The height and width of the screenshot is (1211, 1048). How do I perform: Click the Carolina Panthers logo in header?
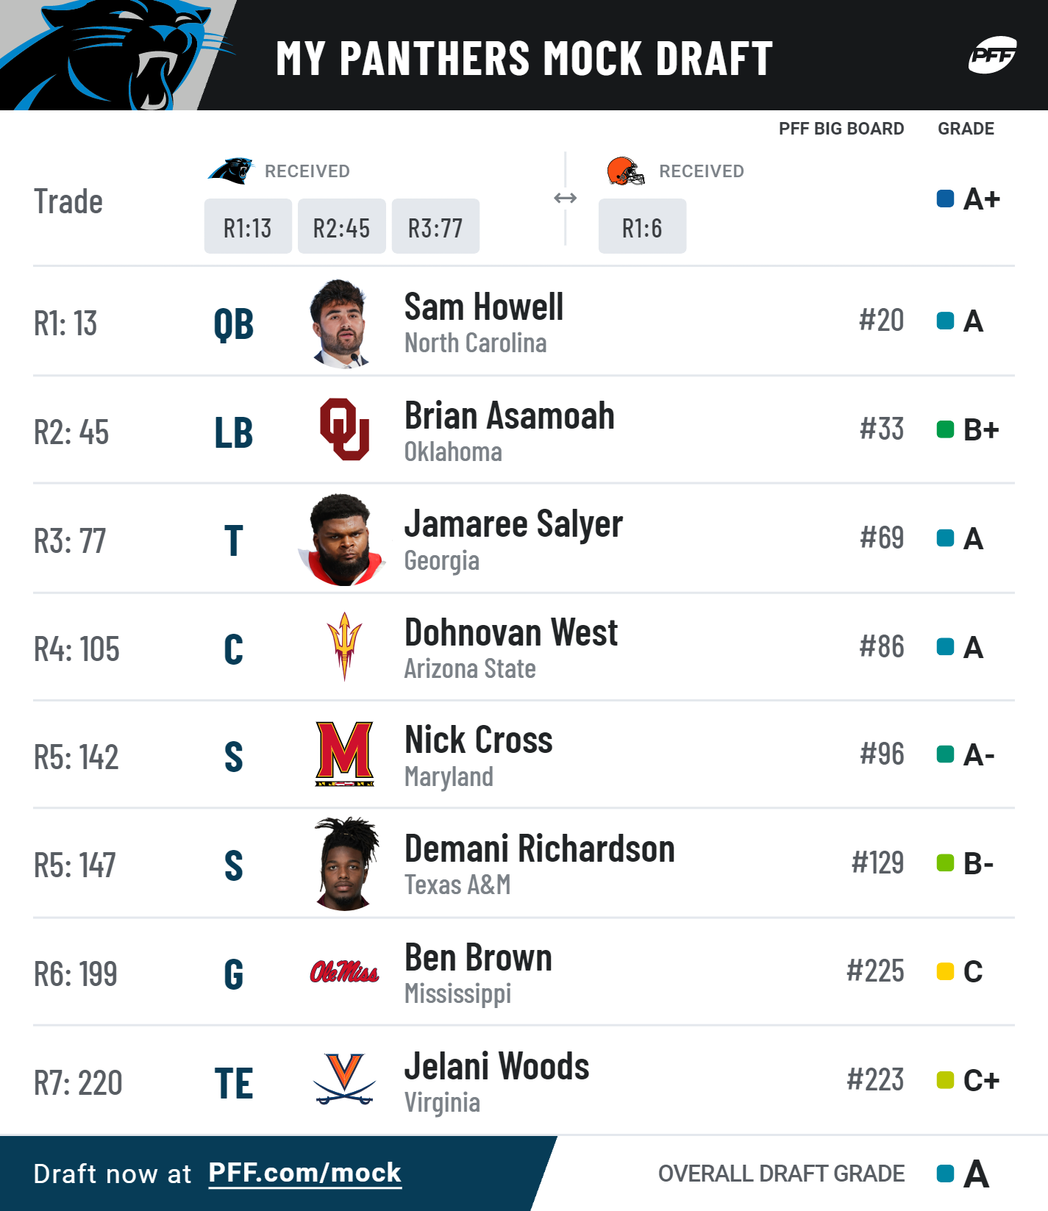118,55
